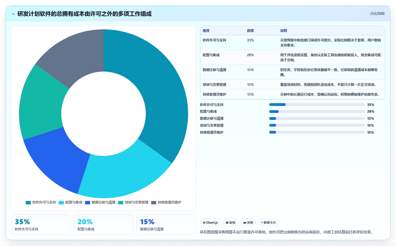Screen dimensions: 396x246
Task: Click the 持续管理员维护 progress bar
Action: point(317,132)
